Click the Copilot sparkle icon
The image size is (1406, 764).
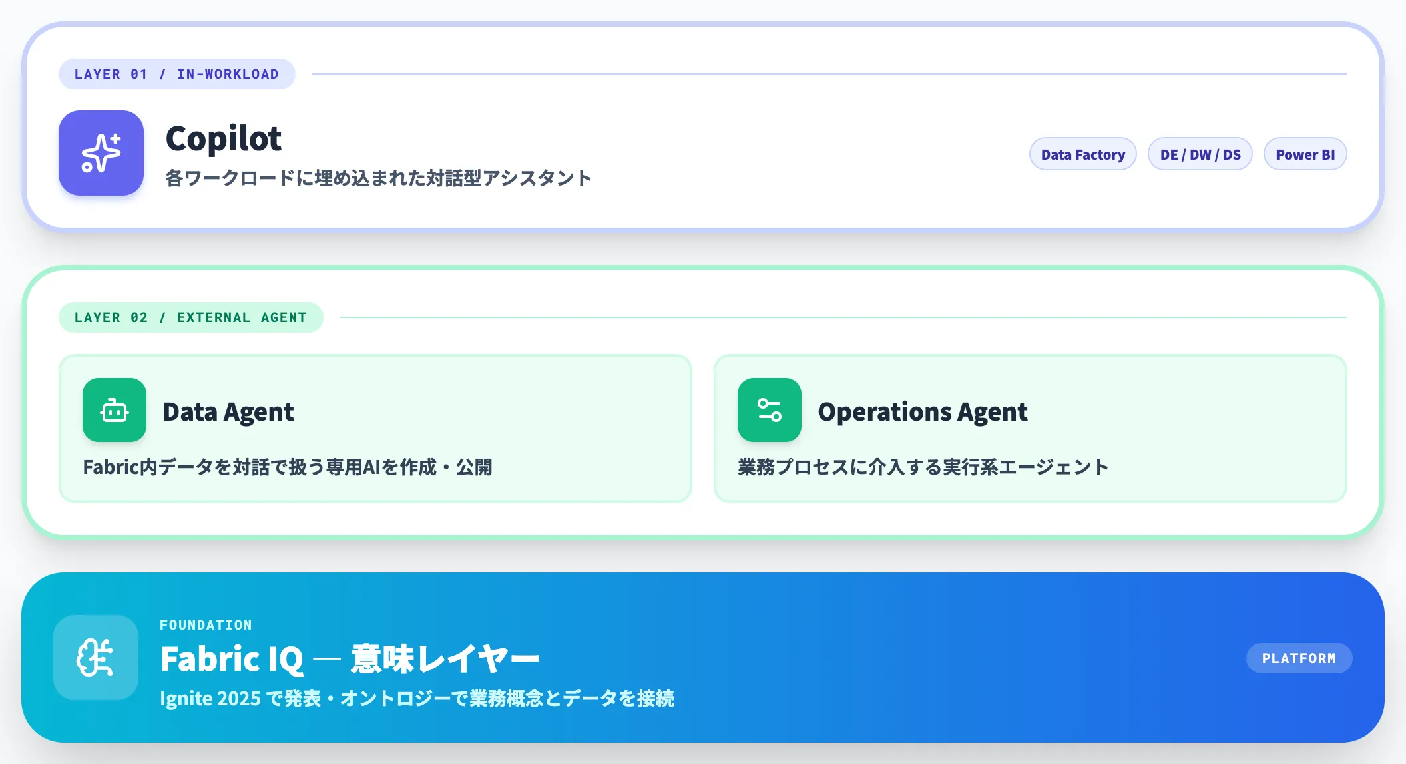(x=101, y=153)
